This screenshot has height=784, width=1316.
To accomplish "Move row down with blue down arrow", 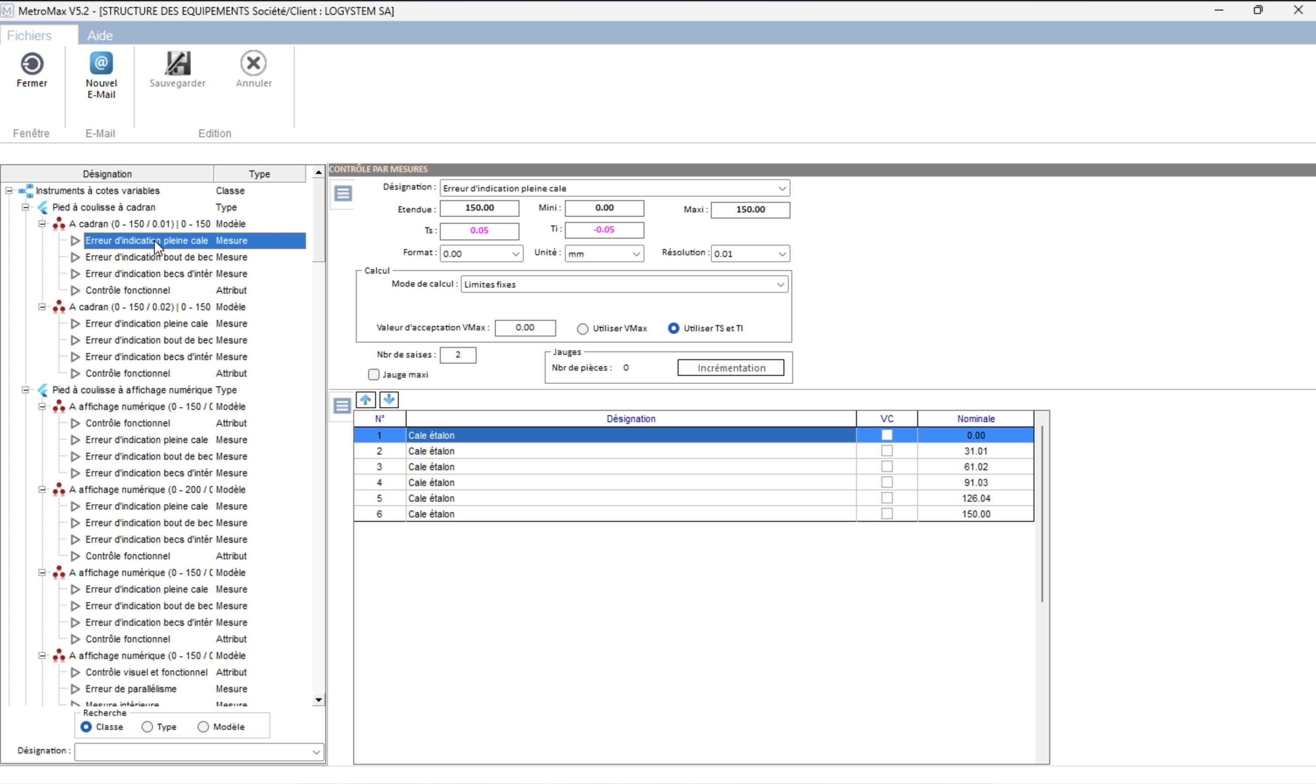I will click(389, 400).
